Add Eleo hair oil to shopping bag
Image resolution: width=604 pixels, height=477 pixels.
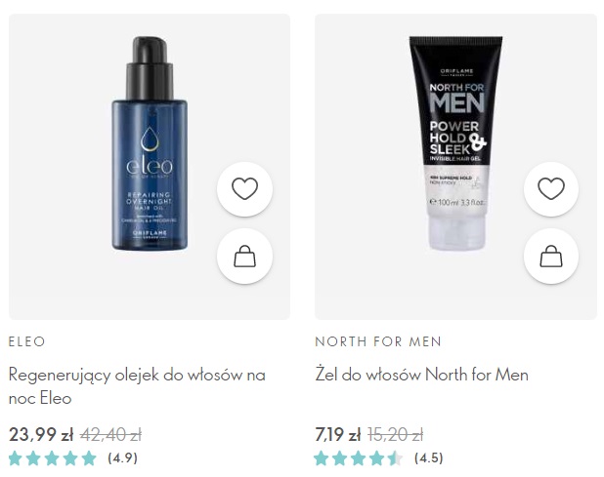point(244,256)
